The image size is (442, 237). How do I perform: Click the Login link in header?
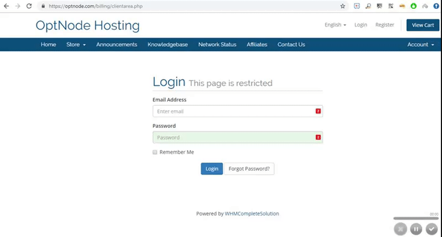click(361, 25)
